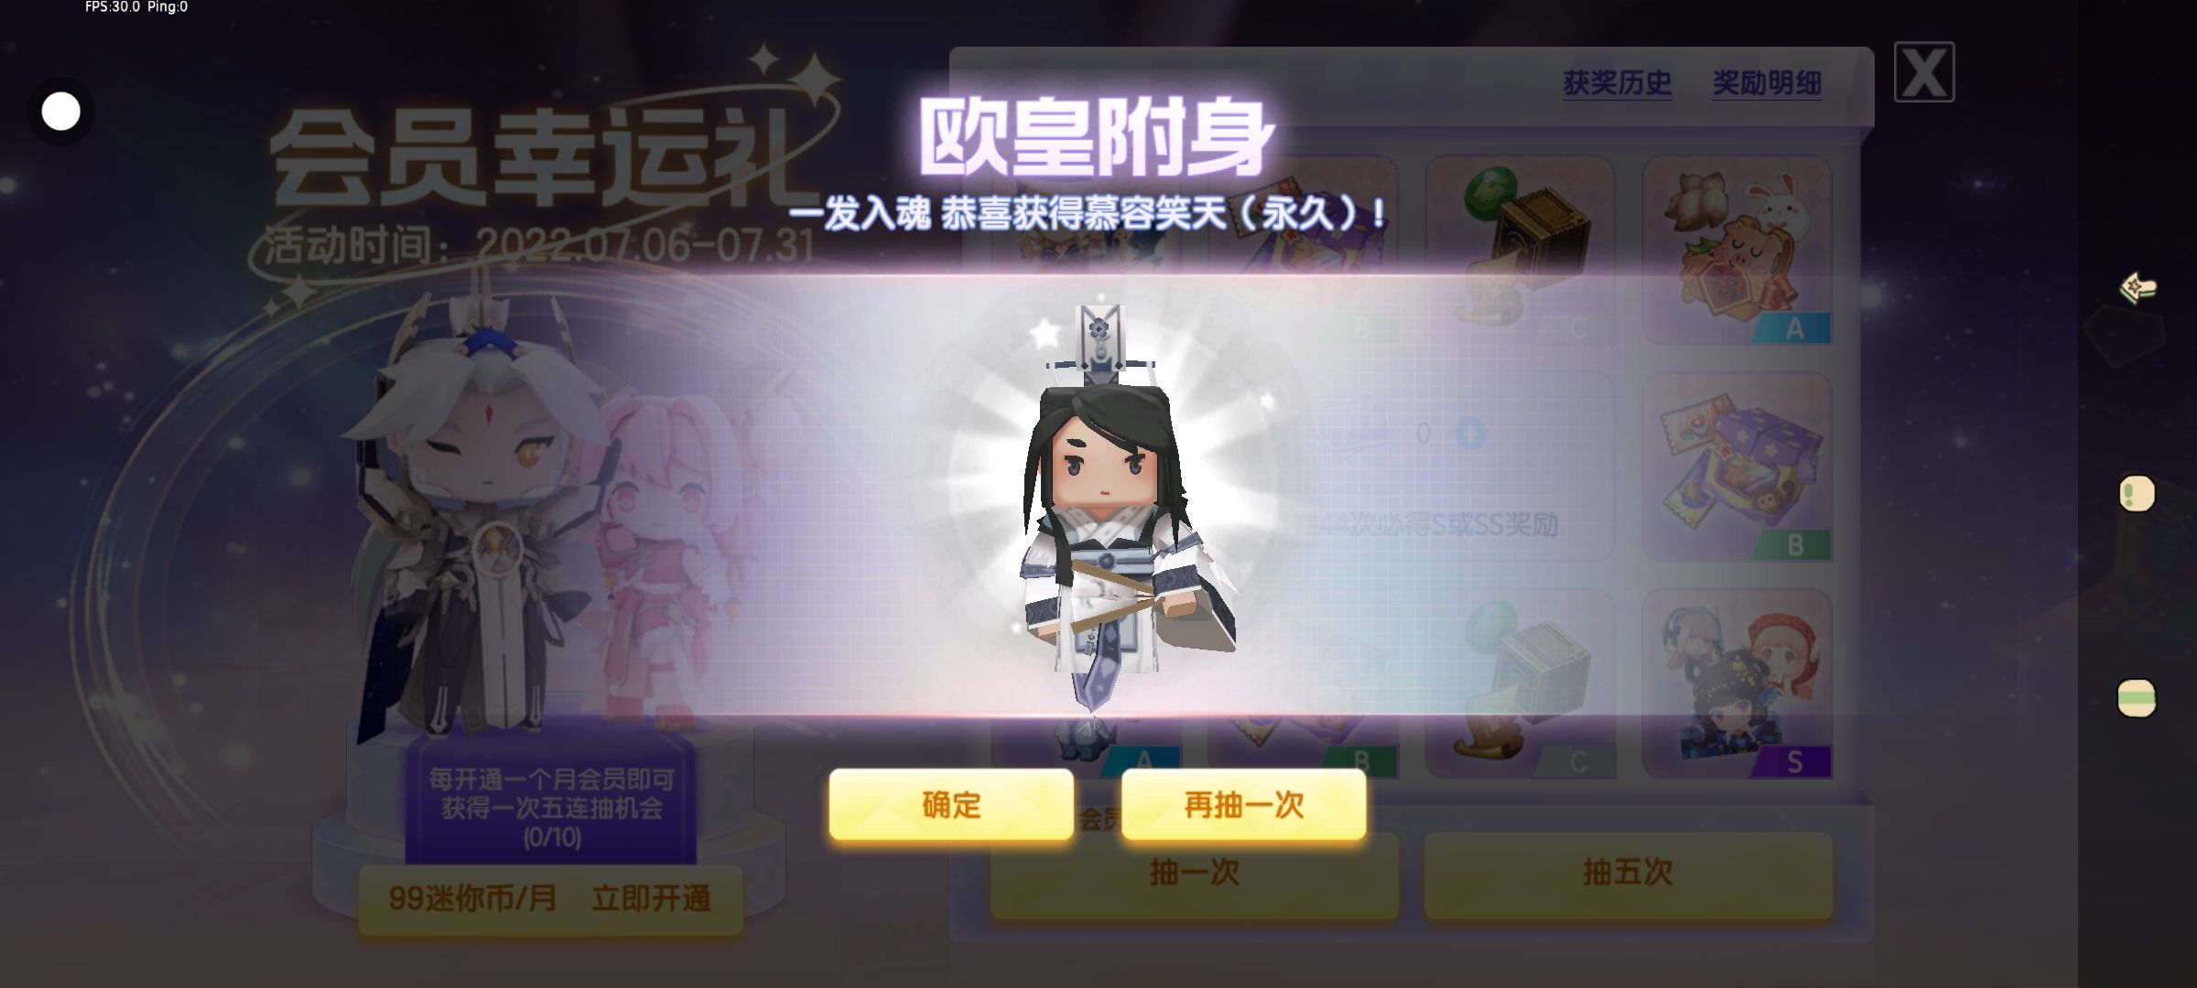Image resolution: width=2197 pixels, height=988 pixels.
Task: Select the B-tier purple gift boxes reward
Action: tap(1737, 467)
